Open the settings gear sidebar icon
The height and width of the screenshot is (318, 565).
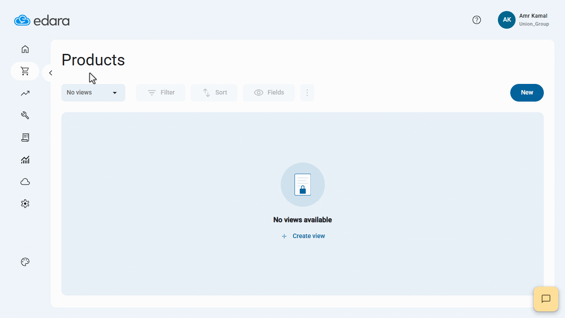coord(25,204)
